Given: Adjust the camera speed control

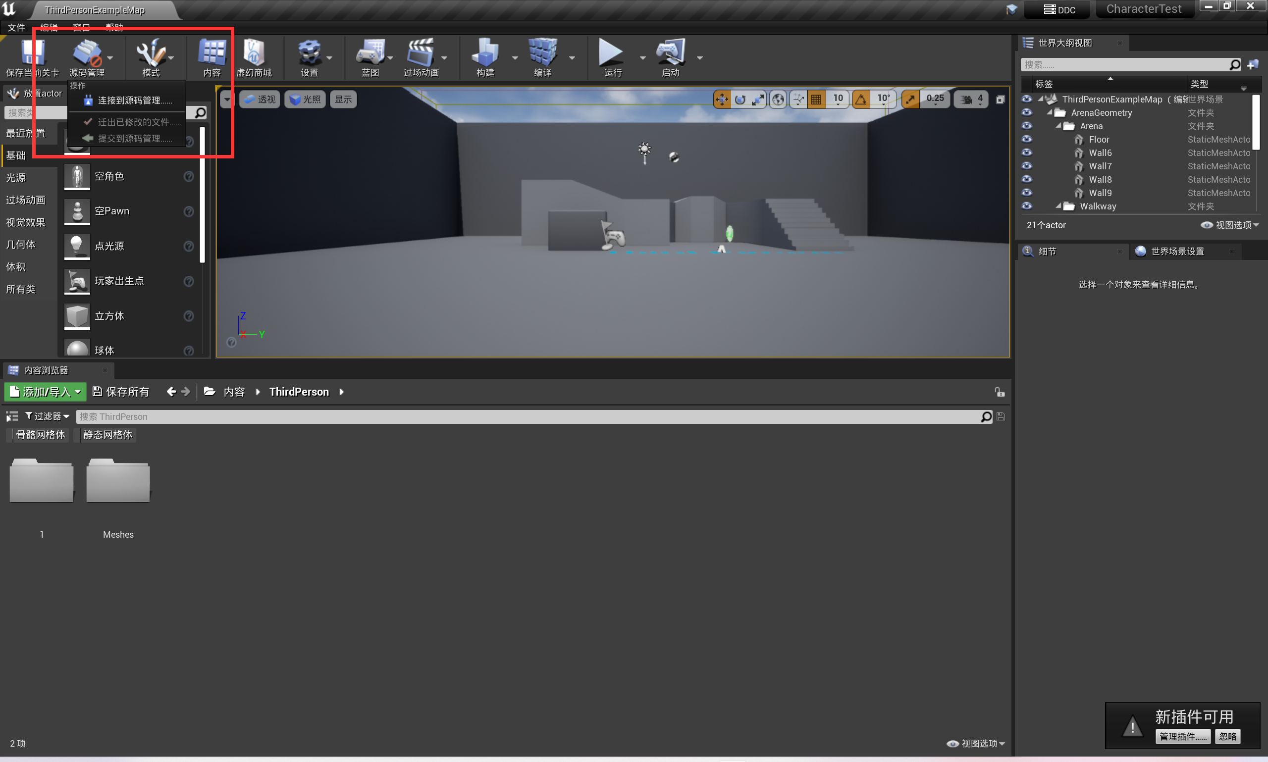Looking at the screenshot, I should coord(971,99).
